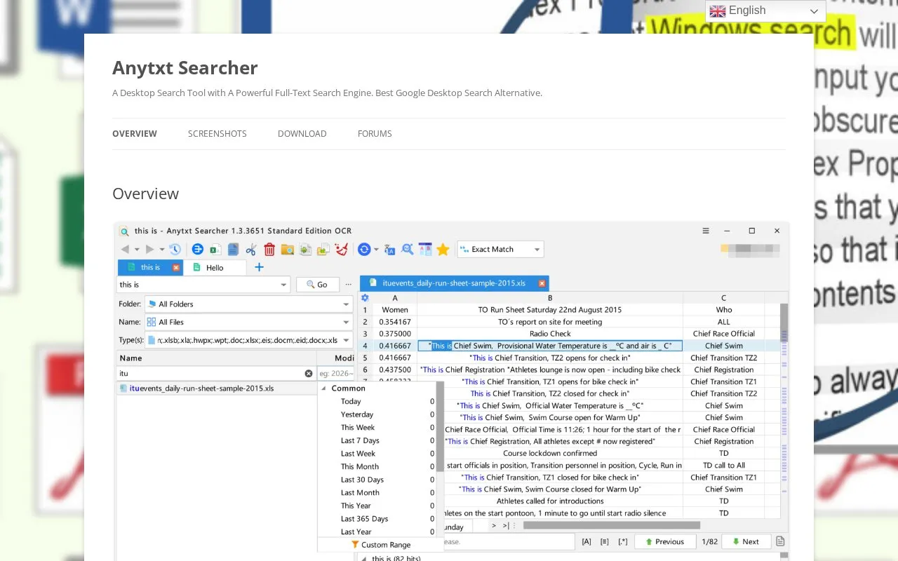
Task: Click the blue refresh index icon
Action: 363,250
